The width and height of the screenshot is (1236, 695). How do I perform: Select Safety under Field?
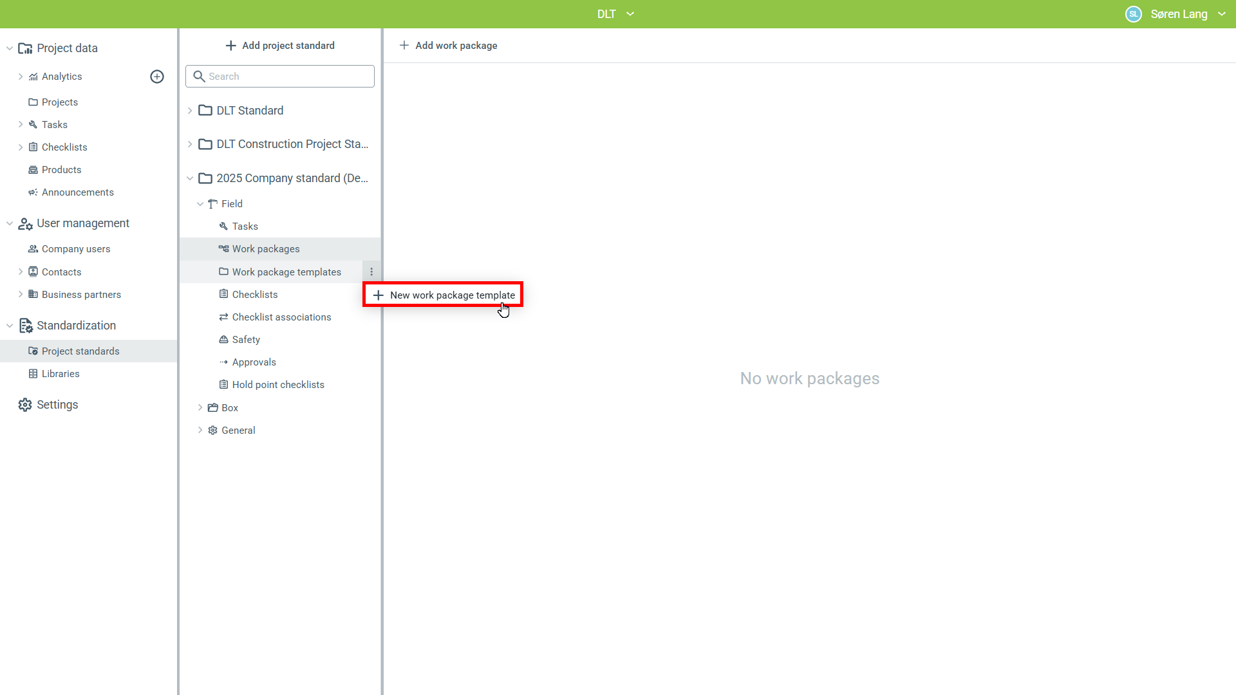click(x=246, y=340)
